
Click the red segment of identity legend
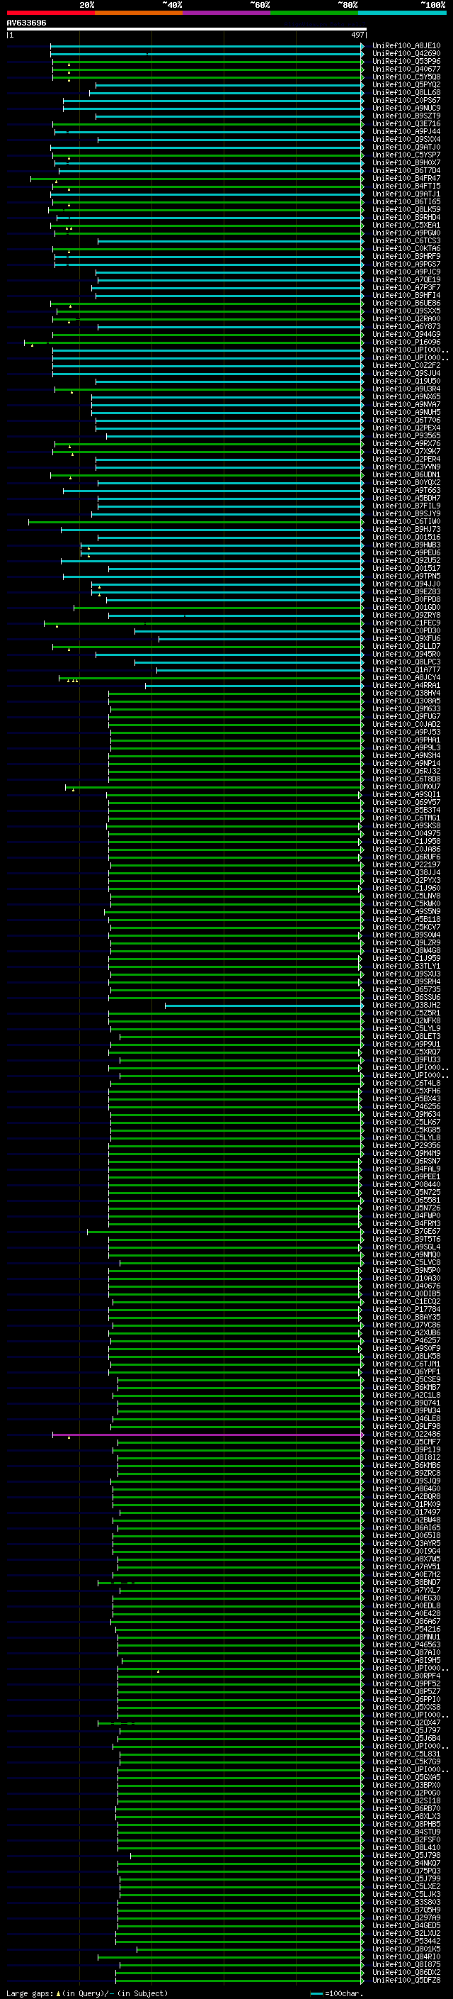pyautogui.click(x=50, y=13)
